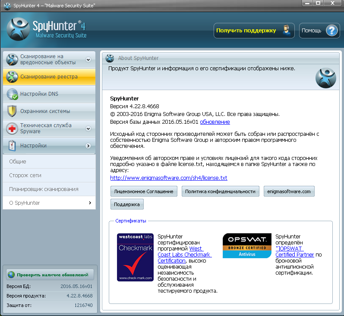Follow the license.txt URL link

(x=169, y=178)
